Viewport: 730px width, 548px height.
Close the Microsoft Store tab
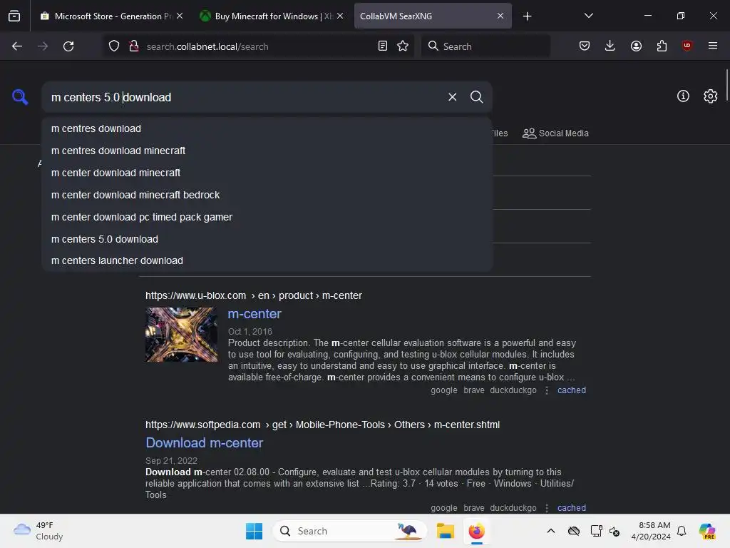click(180, 16)
